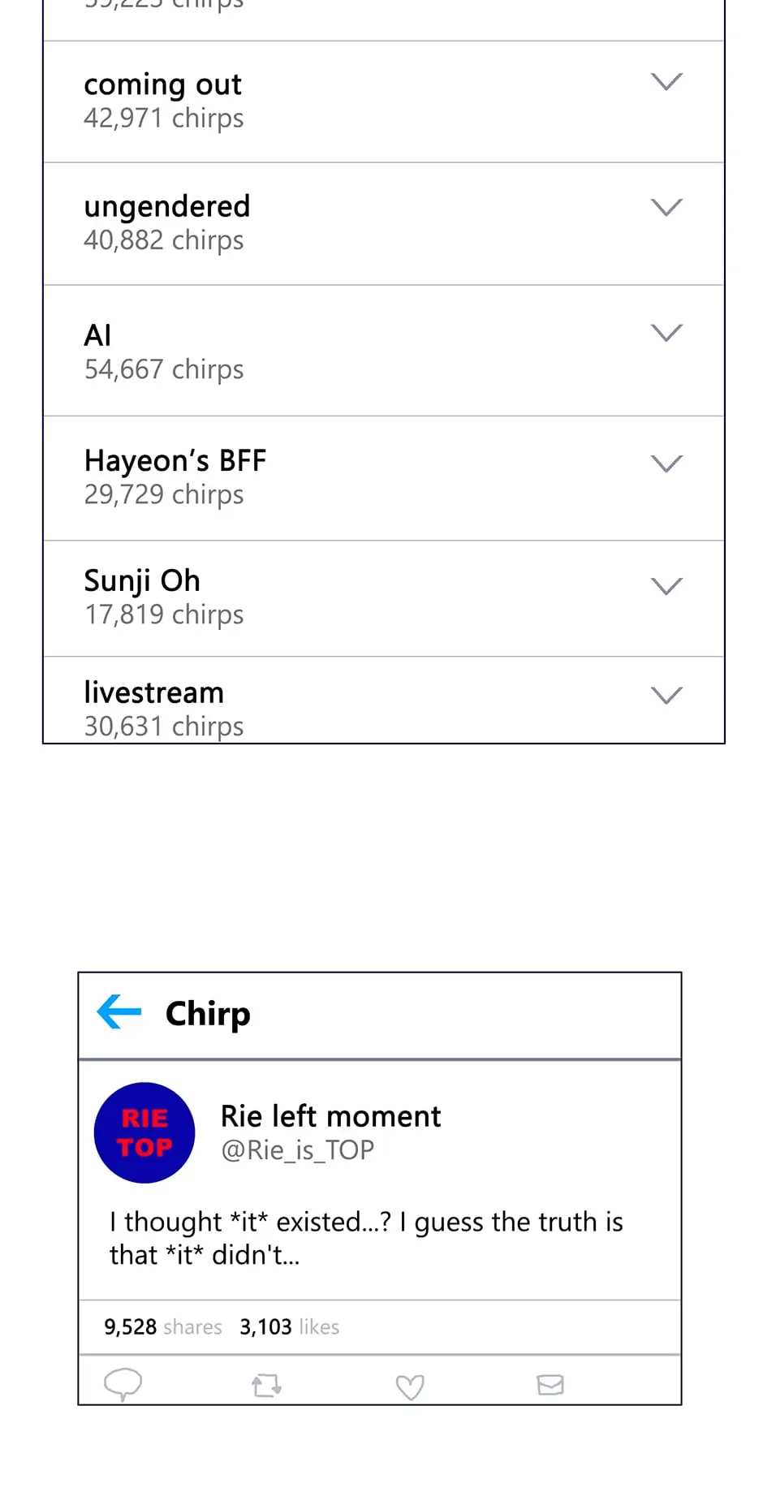Expand the Hayeon's BFF trend chevron
This screenshot has height=1492, width=763.
tap(666, 464)
